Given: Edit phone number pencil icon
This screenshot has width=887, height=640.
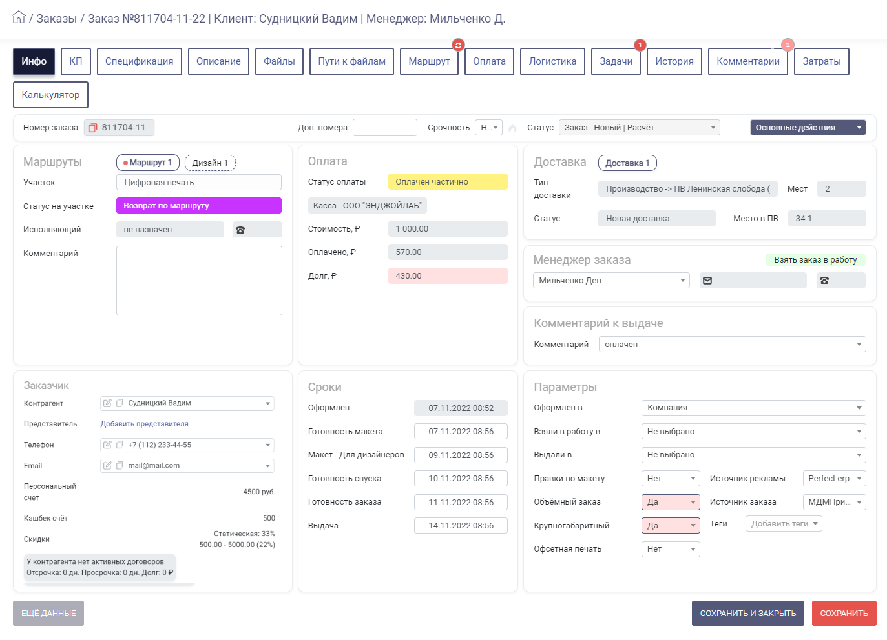Looking at the screenshot, I should click(x=108, y=445).
